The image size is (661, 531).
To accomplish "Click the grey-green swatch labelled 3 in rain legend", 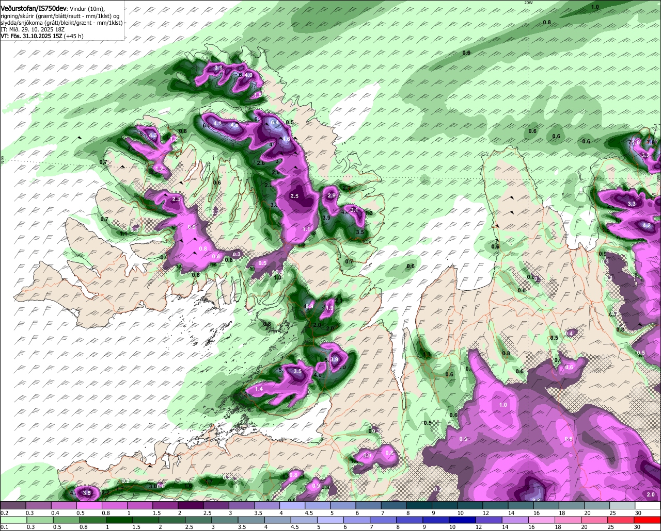I will pos(225,520).
